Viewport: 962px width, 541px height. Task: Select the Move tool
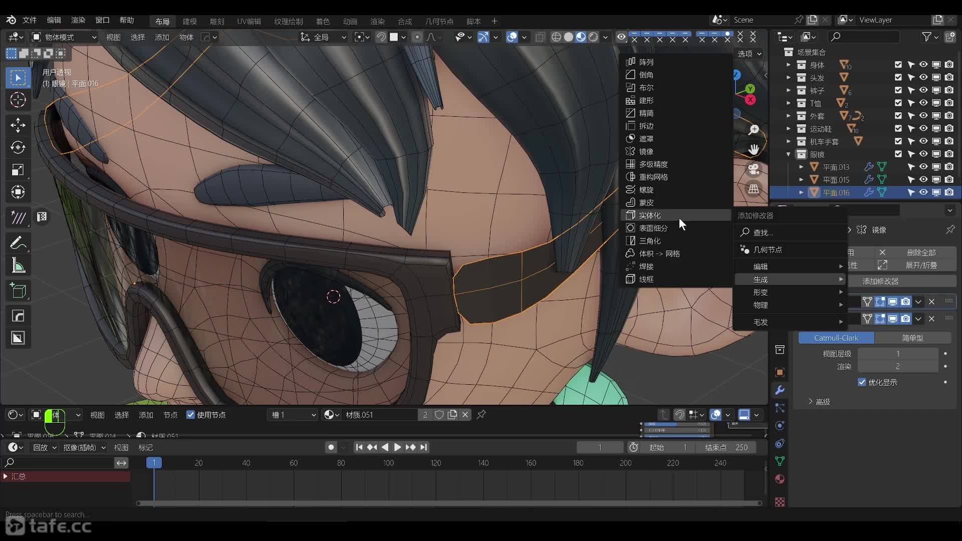(18, 125)
